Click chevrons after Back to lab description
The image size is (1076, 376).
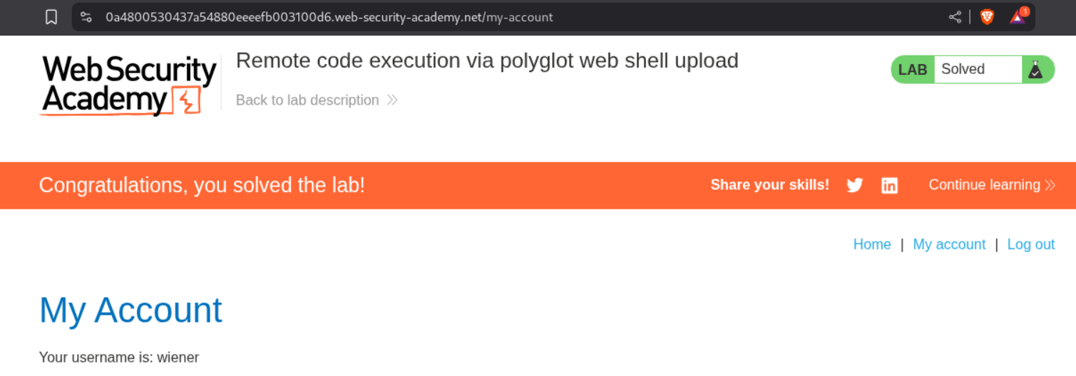(392, 100)
